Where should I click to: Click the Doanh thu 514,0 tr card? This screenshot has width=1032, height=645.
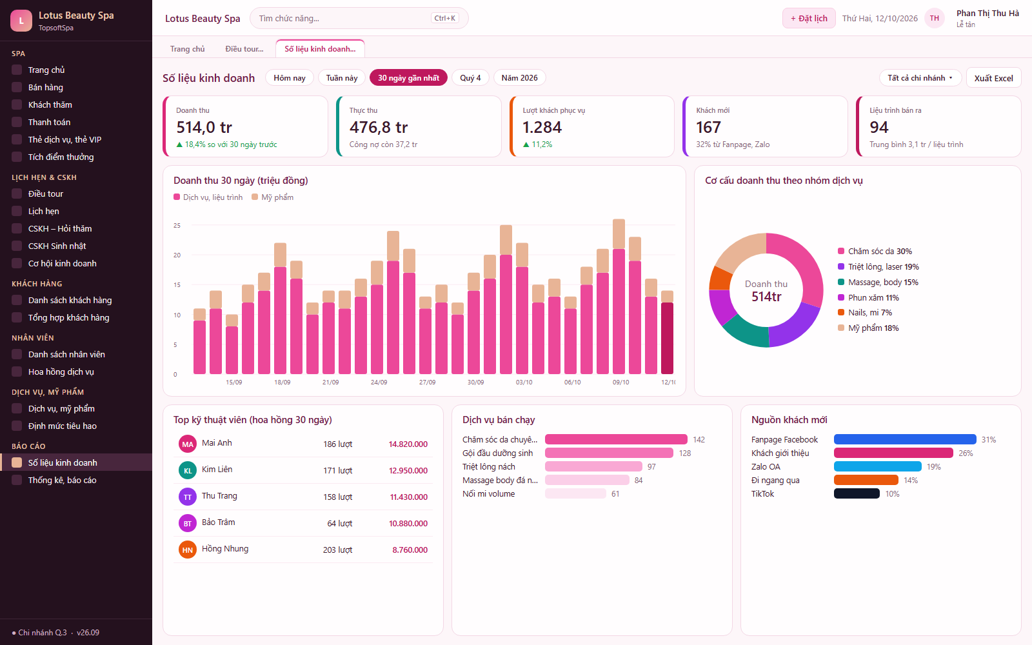(245, 126)
